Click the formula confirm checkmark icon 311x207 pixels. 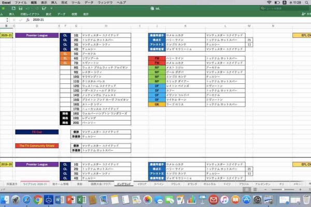tap(20, 20)
